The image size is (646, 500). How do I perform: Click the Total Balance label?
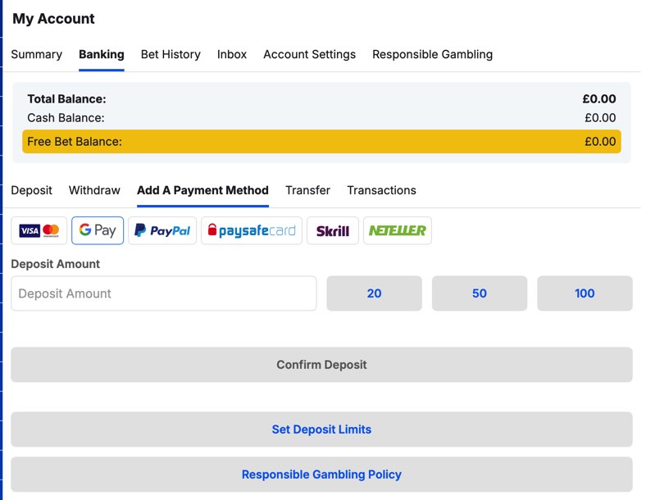point(66,99)
